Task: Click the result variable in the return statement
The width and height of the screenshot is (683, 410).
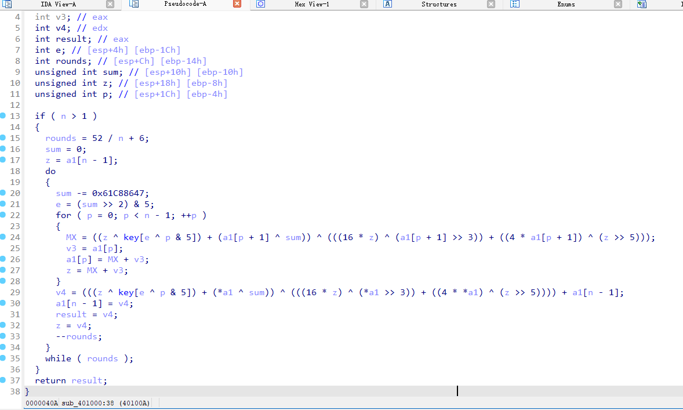Action: [x=88, y=380]
